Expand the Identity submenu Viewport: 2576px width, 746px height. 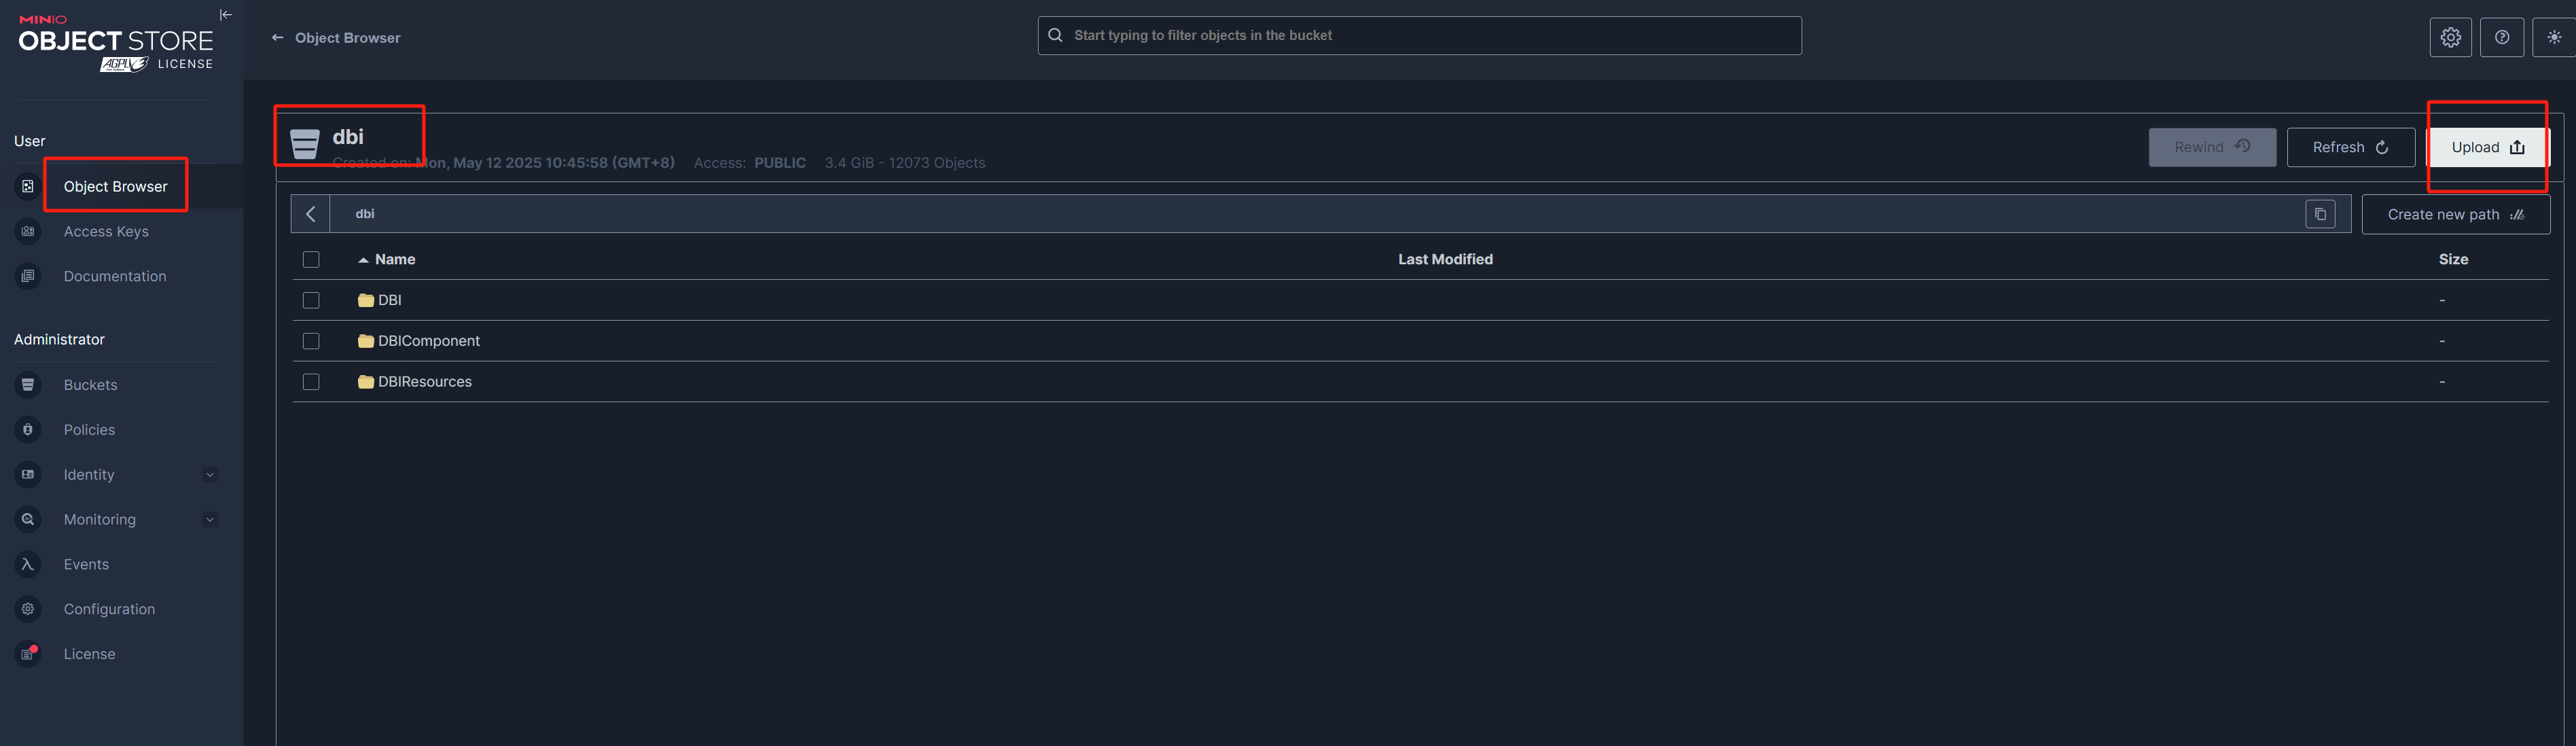210,475
